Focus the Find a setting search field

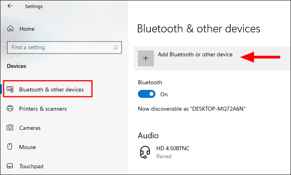tap(64, 48)
